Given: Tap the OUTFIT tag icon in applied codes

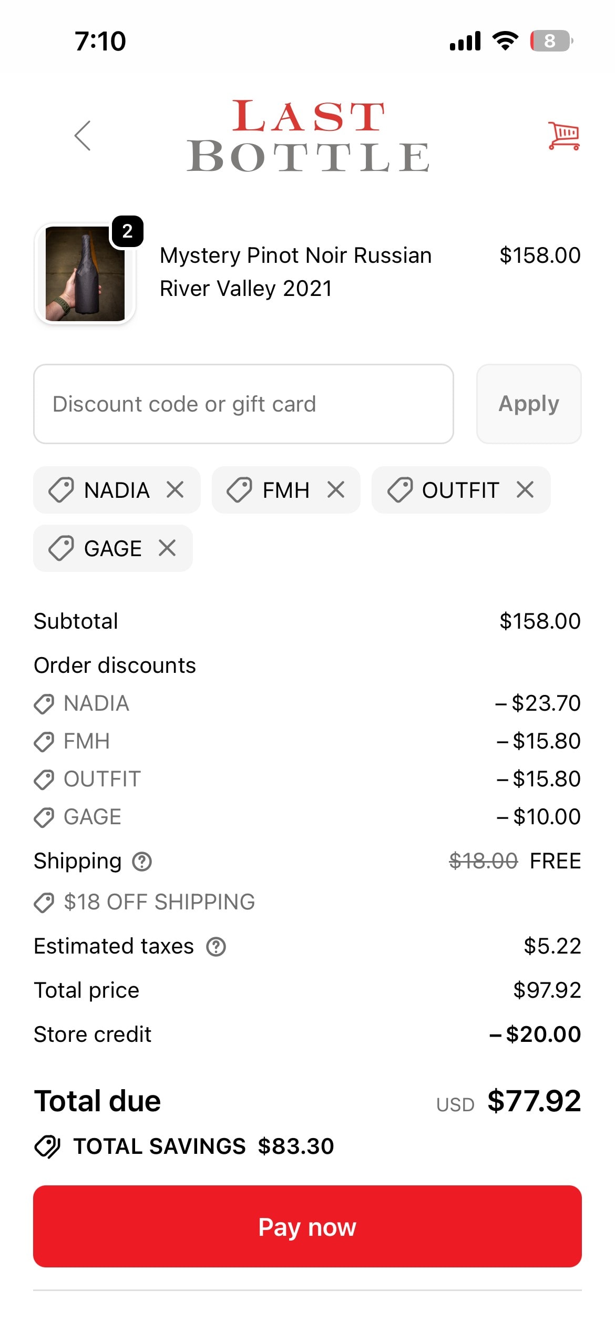Looking at the screenshot, I should (x=400, y=490).
